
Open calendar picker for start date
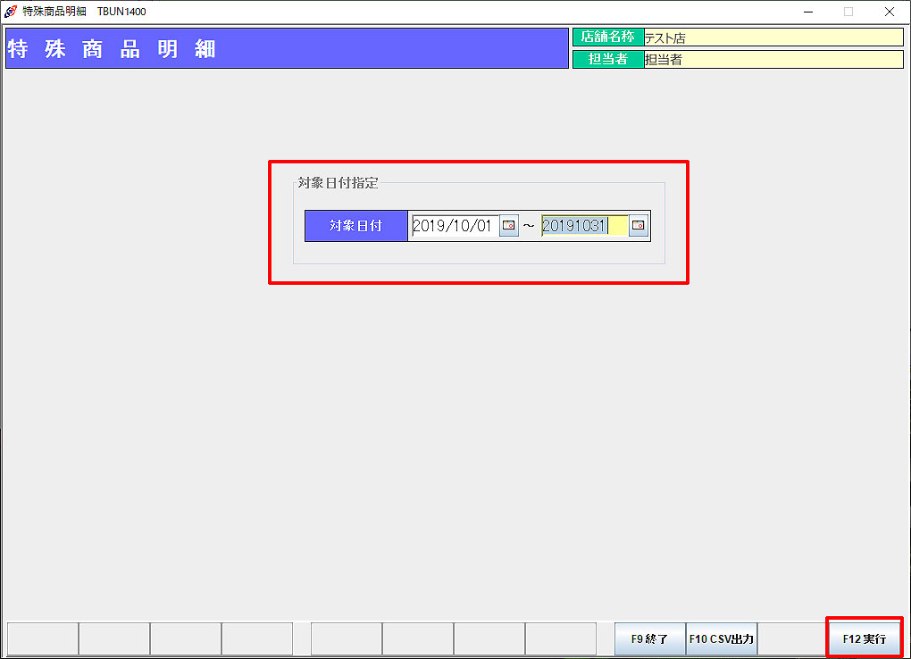coord(509,226)
